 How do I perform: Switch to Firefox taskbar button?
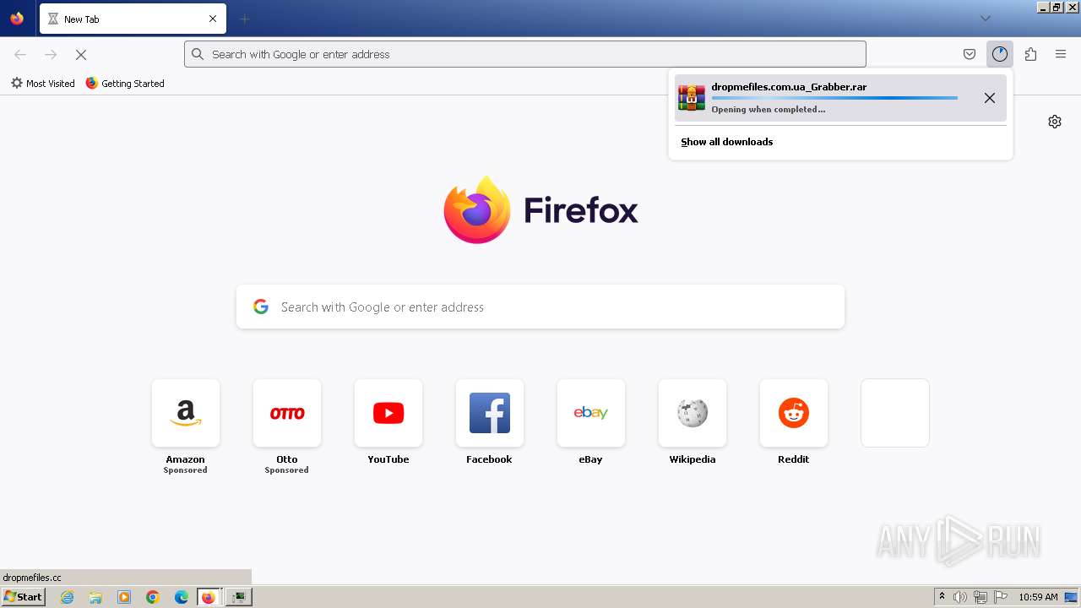pos(209,597)
